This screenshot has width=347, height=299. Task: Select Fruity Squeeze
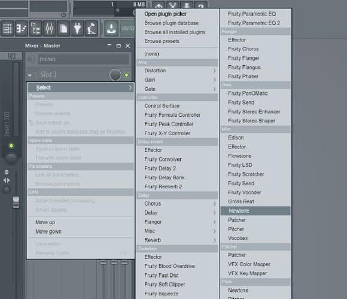pyautogui.click(x=177, y=294)
